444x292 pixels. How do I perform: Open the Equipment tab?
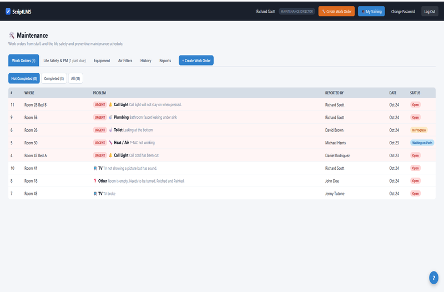tap(102, 61)
